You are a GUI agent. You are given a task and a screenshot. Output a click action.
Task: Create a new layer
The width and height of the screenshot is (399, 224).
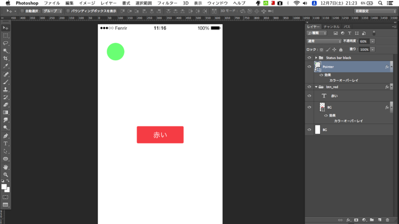[380, 220]
